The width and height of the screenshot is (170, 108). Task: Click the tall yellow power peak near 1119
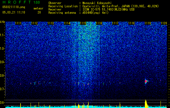click(x=146, y=104)
